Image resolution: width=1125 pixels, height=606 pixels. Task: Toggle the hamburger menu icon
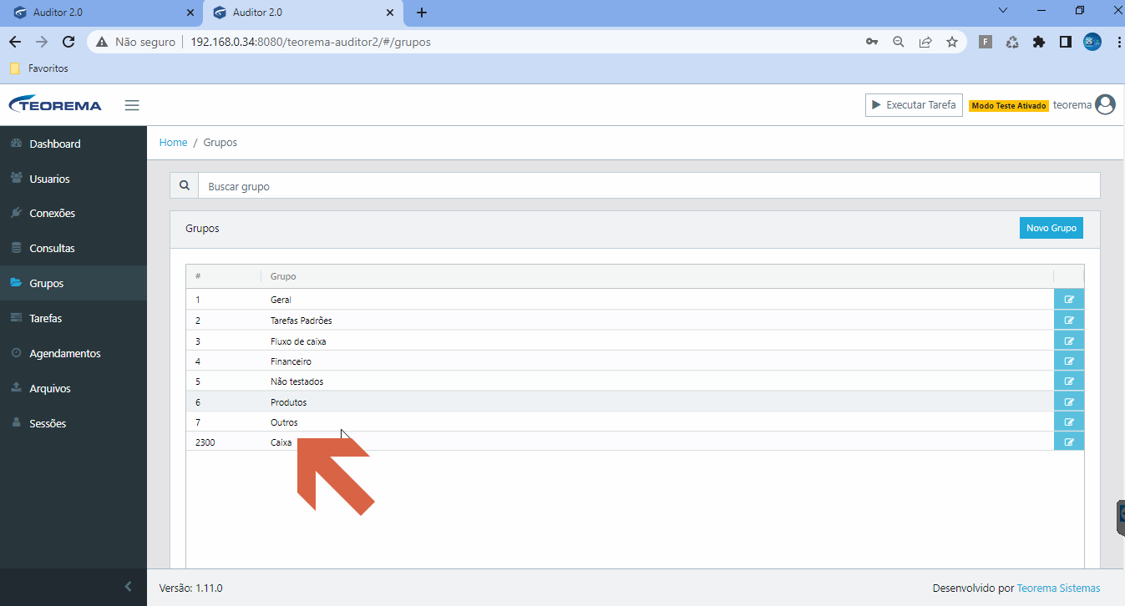click(132, 105)
